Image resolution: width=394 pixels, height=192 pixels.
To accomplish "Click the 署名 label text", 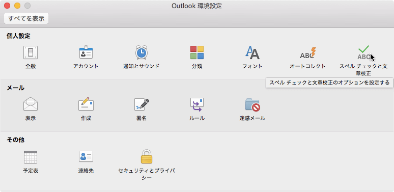I will 141,118.
